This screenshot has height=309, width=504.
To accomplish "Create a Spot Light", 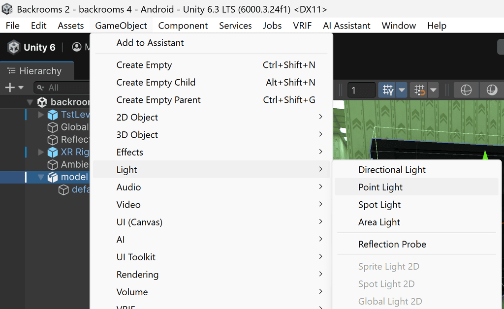I will click(416, 205).
